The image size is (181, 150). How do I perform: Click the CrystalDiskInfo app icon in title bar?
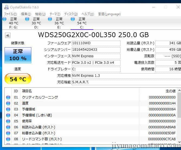(7, 7)
